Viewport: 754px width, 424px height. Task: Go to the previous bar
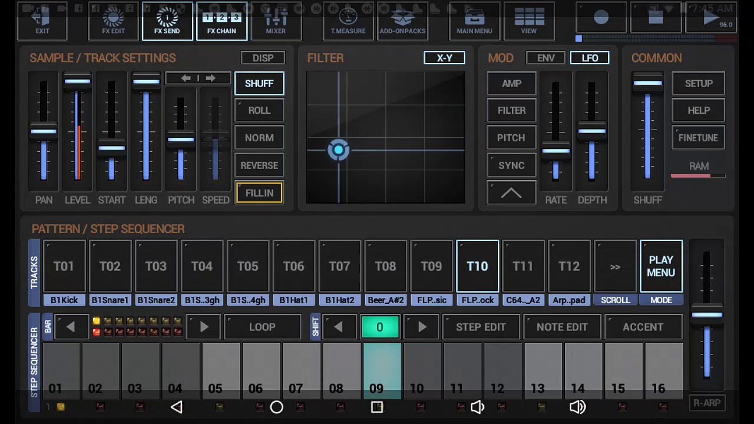tap(70, 327)
